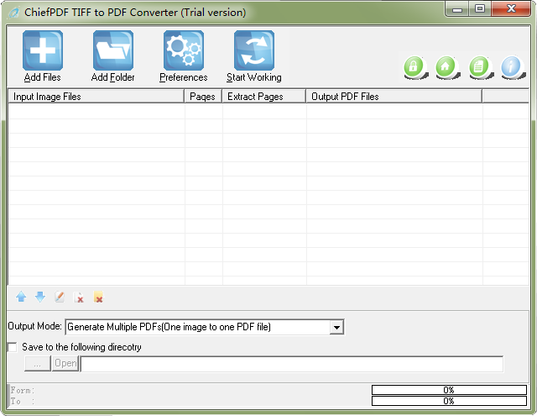This screenshot has width=537, height=416.
Task: Click the To progress bar
Action: [x=449, y=401]
